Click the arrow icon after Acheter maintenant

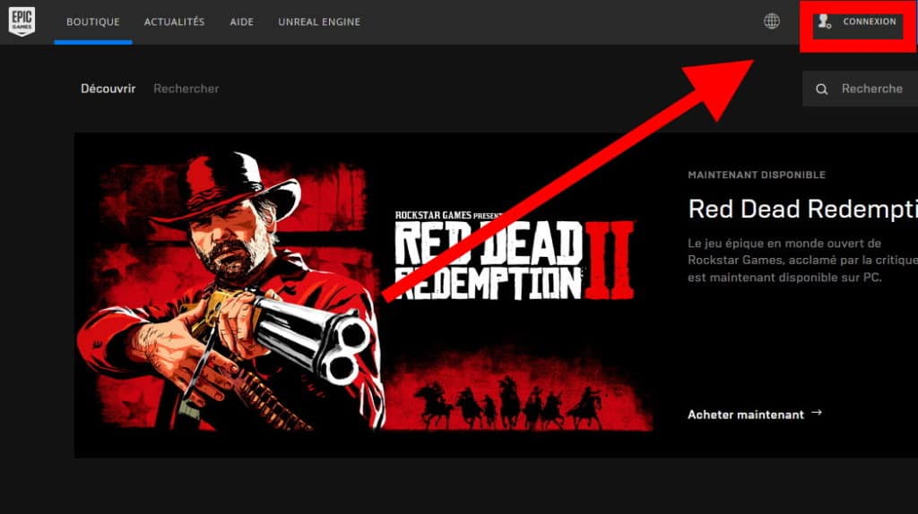click(816, 414)
